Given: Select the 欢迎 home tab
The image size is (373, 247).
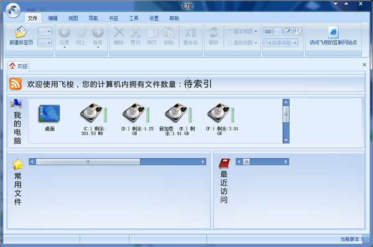Looking at the screenshot, I should coord(18,66).
